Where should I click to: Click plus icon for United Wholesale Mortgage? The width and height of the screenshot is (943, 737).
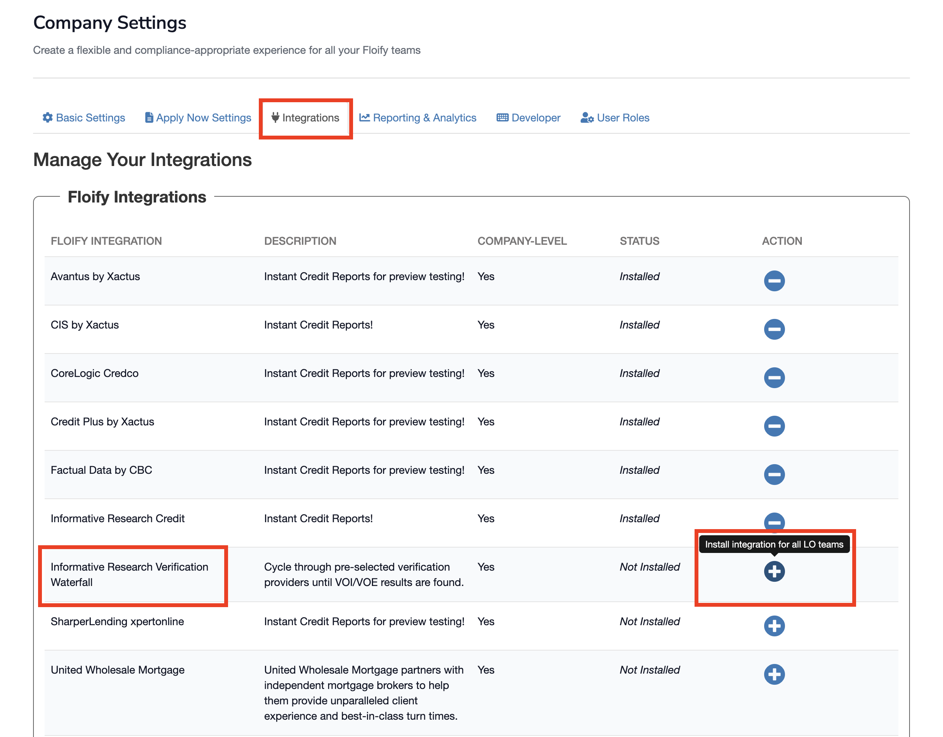point(774,674)
